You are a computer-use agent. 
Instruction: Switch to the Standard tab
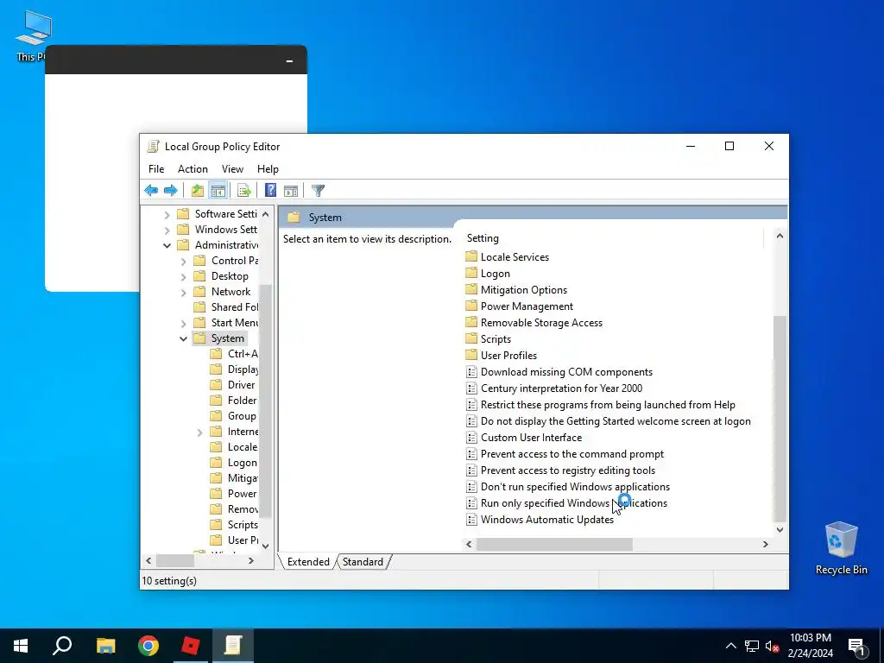tap(363, 562)
